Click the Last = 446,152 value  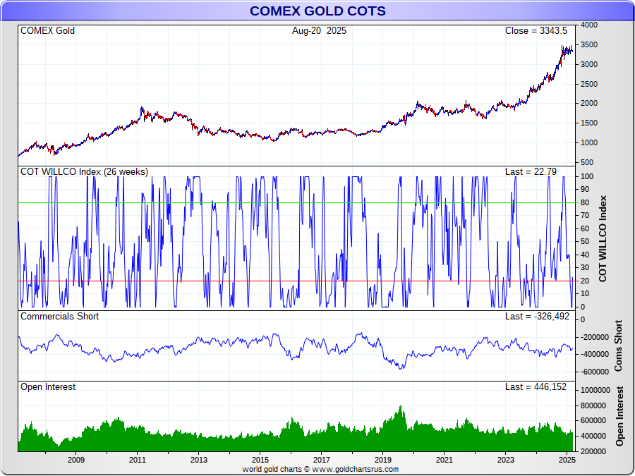click(x=536, y=387)
